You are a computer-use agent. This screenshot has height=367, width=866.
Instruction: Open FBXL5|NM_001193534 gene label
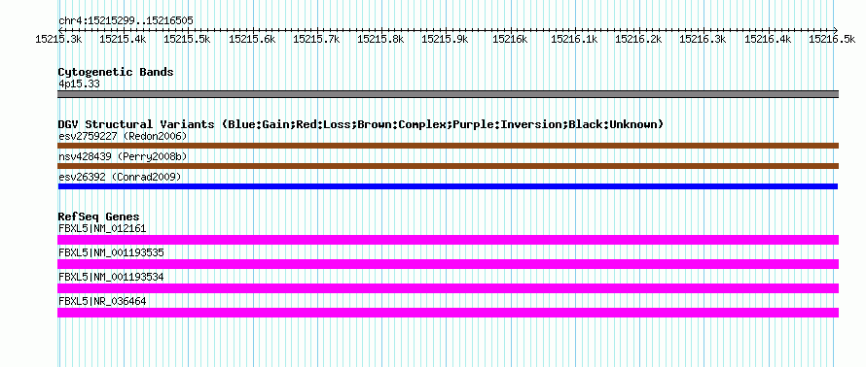tap(111, 277)
